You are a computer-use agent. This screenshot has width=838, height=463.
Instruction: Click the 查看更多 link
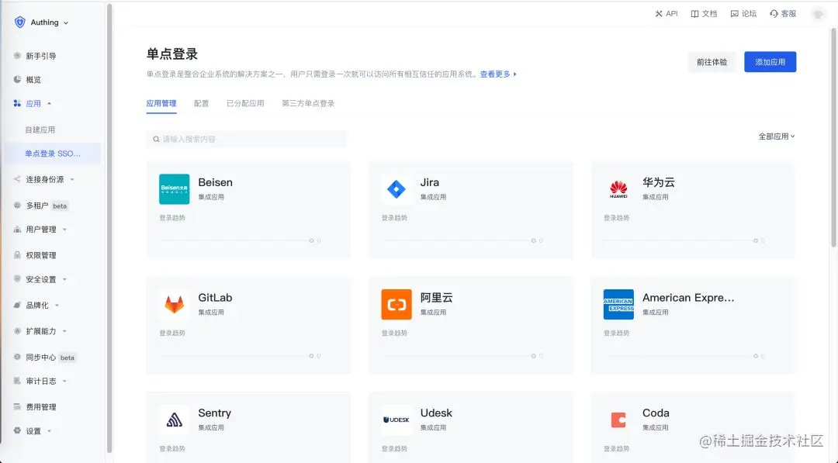click(x=498, y=74)
